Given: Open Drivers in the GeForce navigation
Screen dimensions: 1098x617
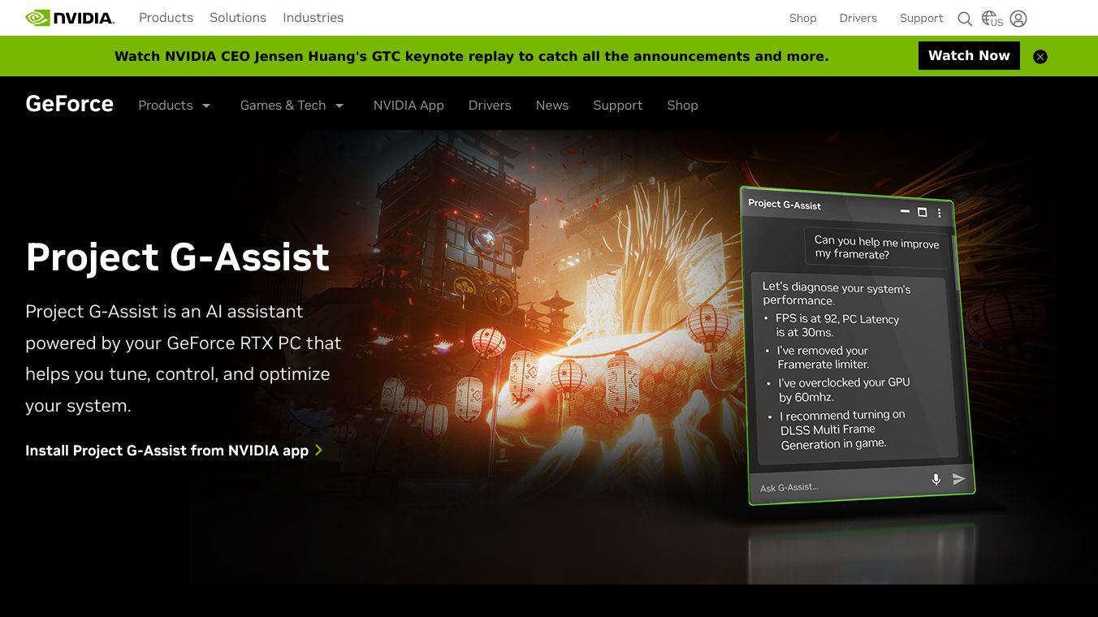Looking at the screenshot, I should point(490,106).
